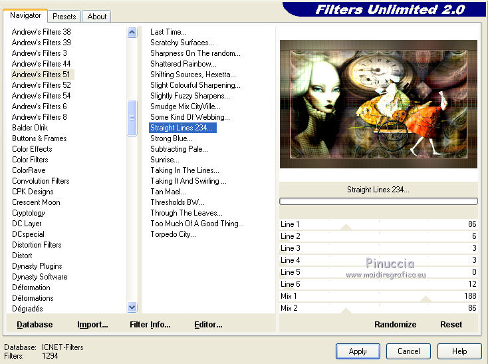The width and height of the screenshot is (488, 364).
Task: Choose the Last Time... filter
Action: tap(168, 32)
